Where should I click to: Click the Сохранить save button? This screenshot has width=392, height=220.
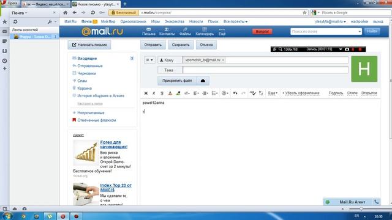pyautogui.click(x=181, y=45)
